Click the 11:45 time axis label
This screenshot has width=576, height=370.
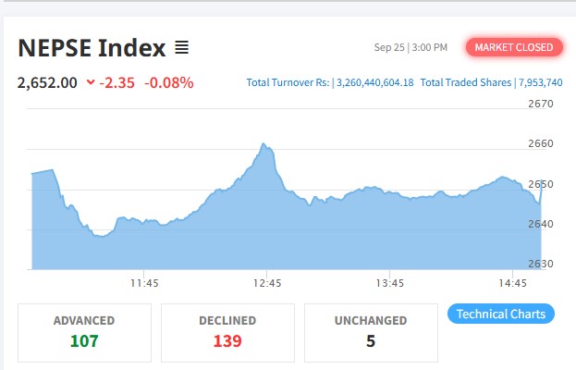[x=144, y=282]
